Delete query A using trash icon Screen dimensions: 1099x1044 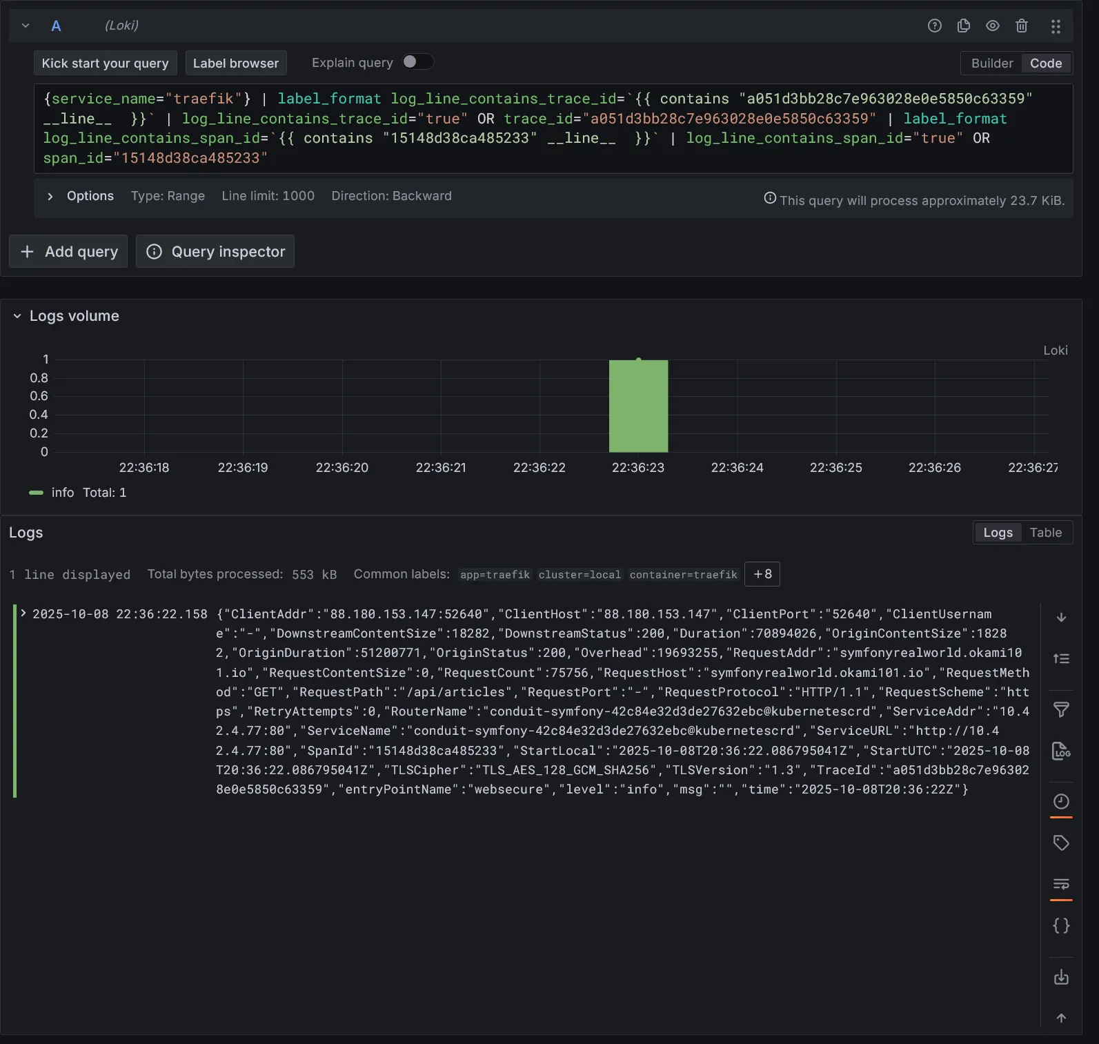[1021, 26]
